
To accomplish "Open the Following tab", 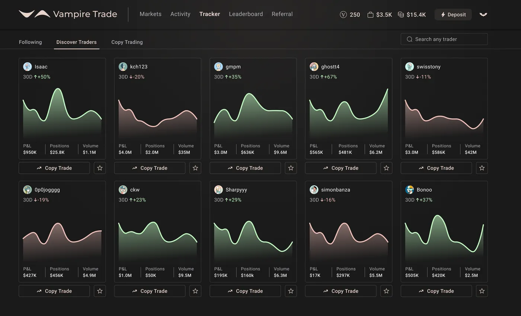I will [30, 42].
